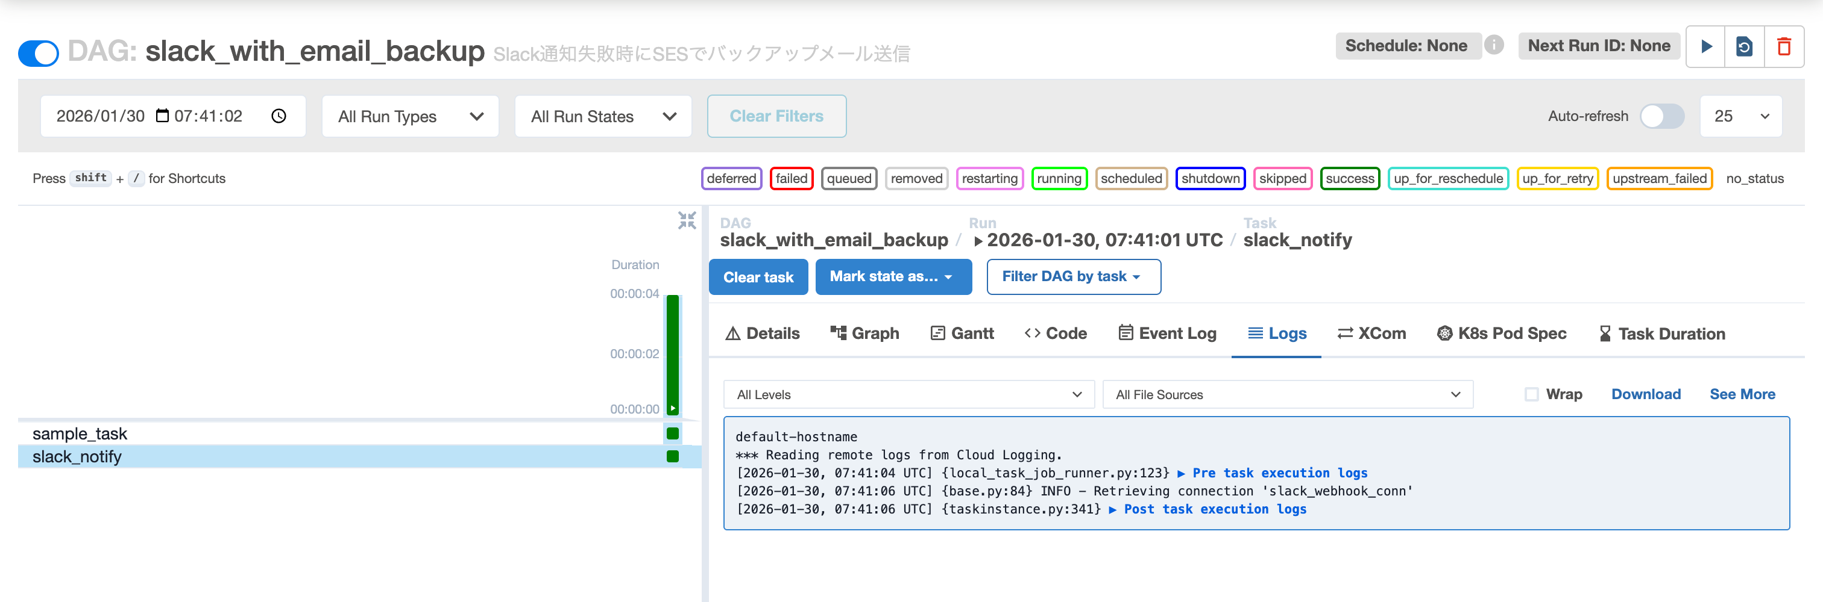Click the green success square next to sample_task

[x=672, y=433]
